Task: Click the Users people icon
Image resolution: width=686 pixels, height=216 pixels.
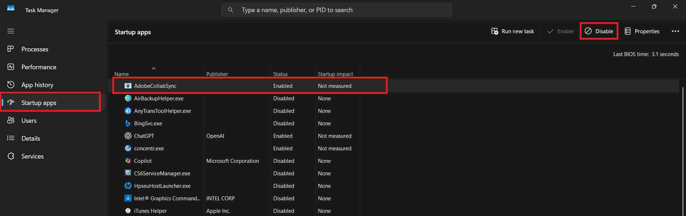Action: click(11, 120)
